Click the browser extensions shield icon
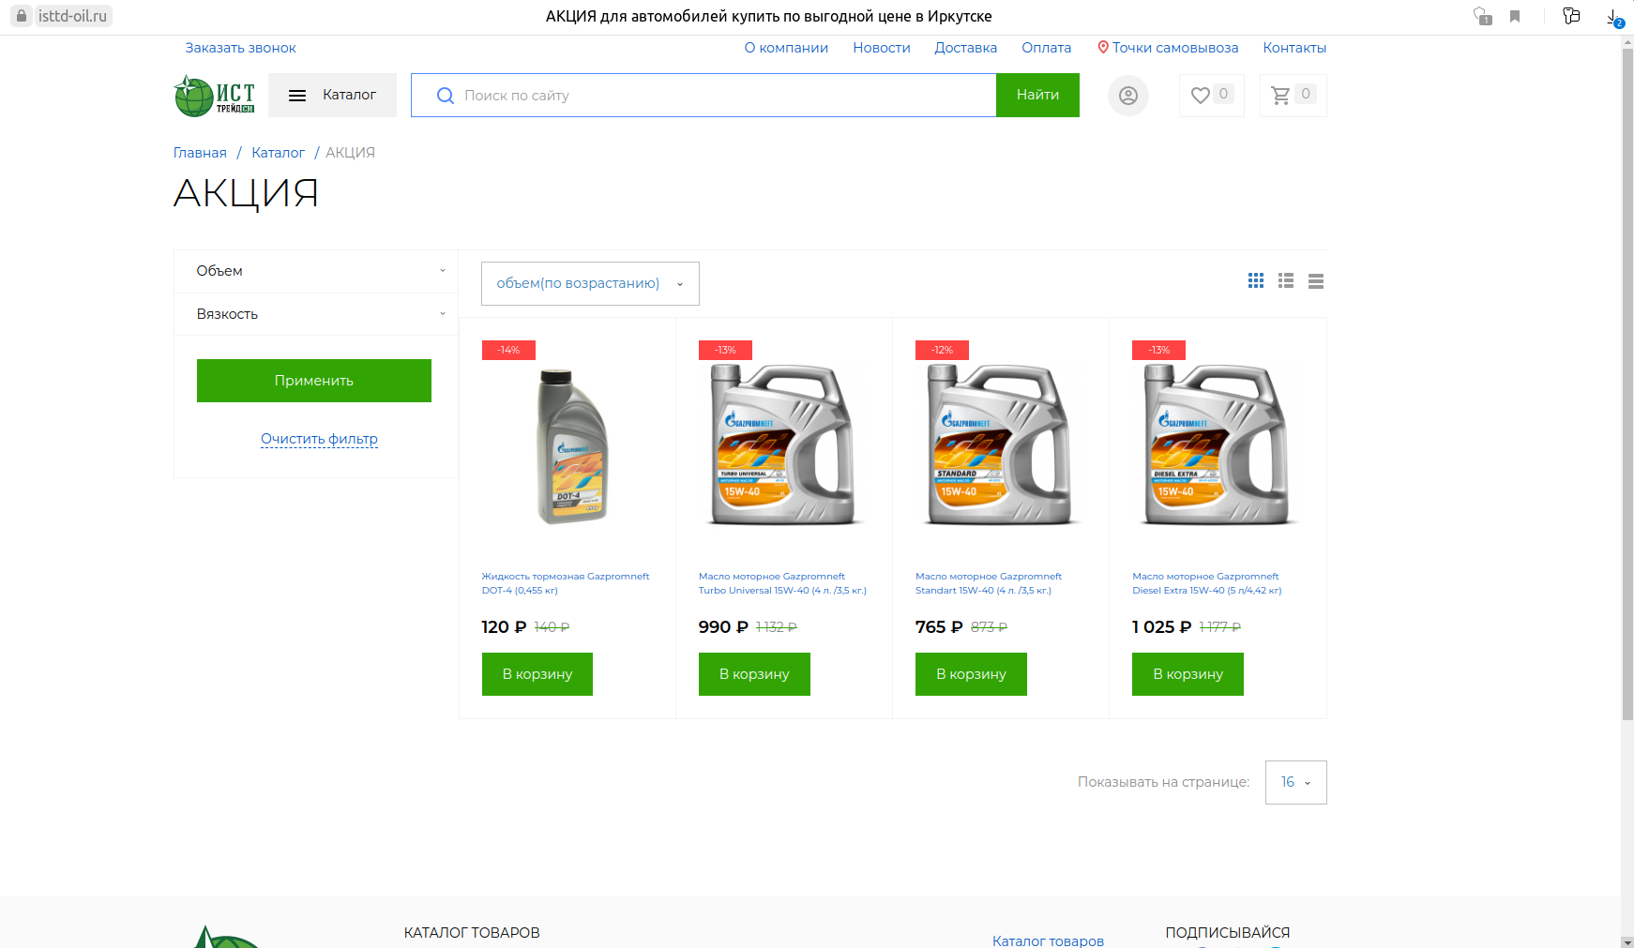The height and width of the screenshot is (948, 1634). tap(1482, 16)
